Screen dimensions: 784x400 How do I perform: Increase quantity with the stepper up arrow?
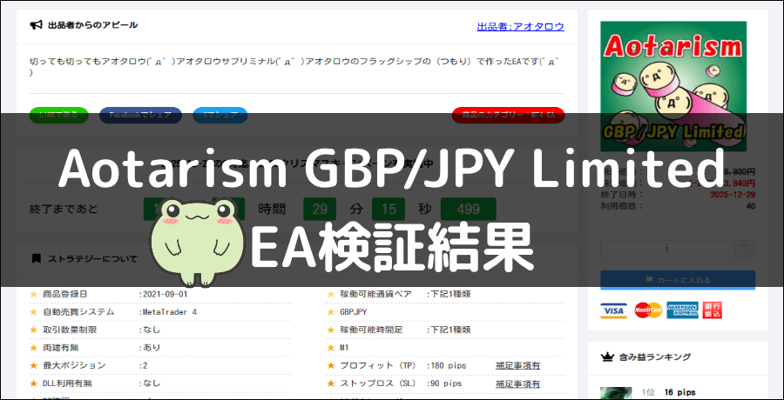pyautogui.click(x=745, y=245)
